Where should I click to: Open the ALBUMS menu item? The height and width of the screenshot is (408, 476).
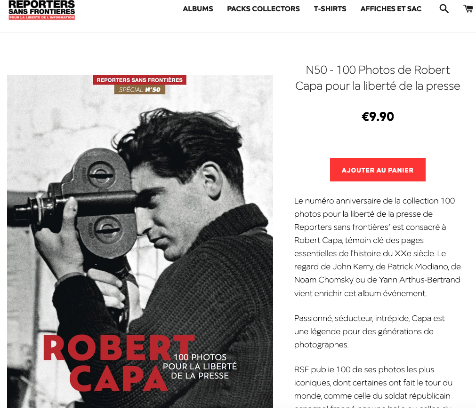pyautogui.click(x=198, y=9)
